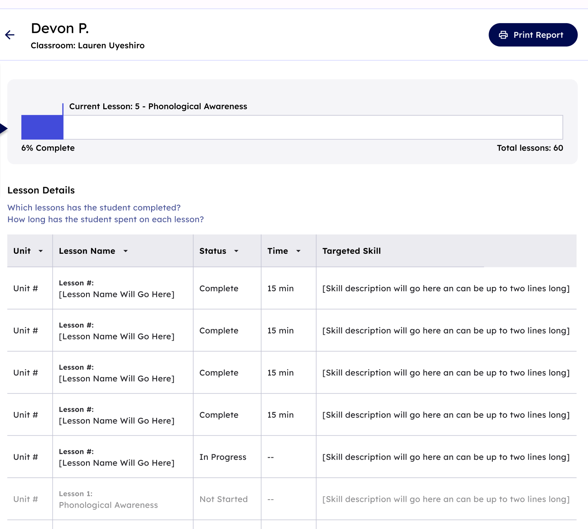This screenshot has height=529, width=588.
Task: Click the 'Classroom: Lauren Uyeshiro' subtitle
Action: 87,45
